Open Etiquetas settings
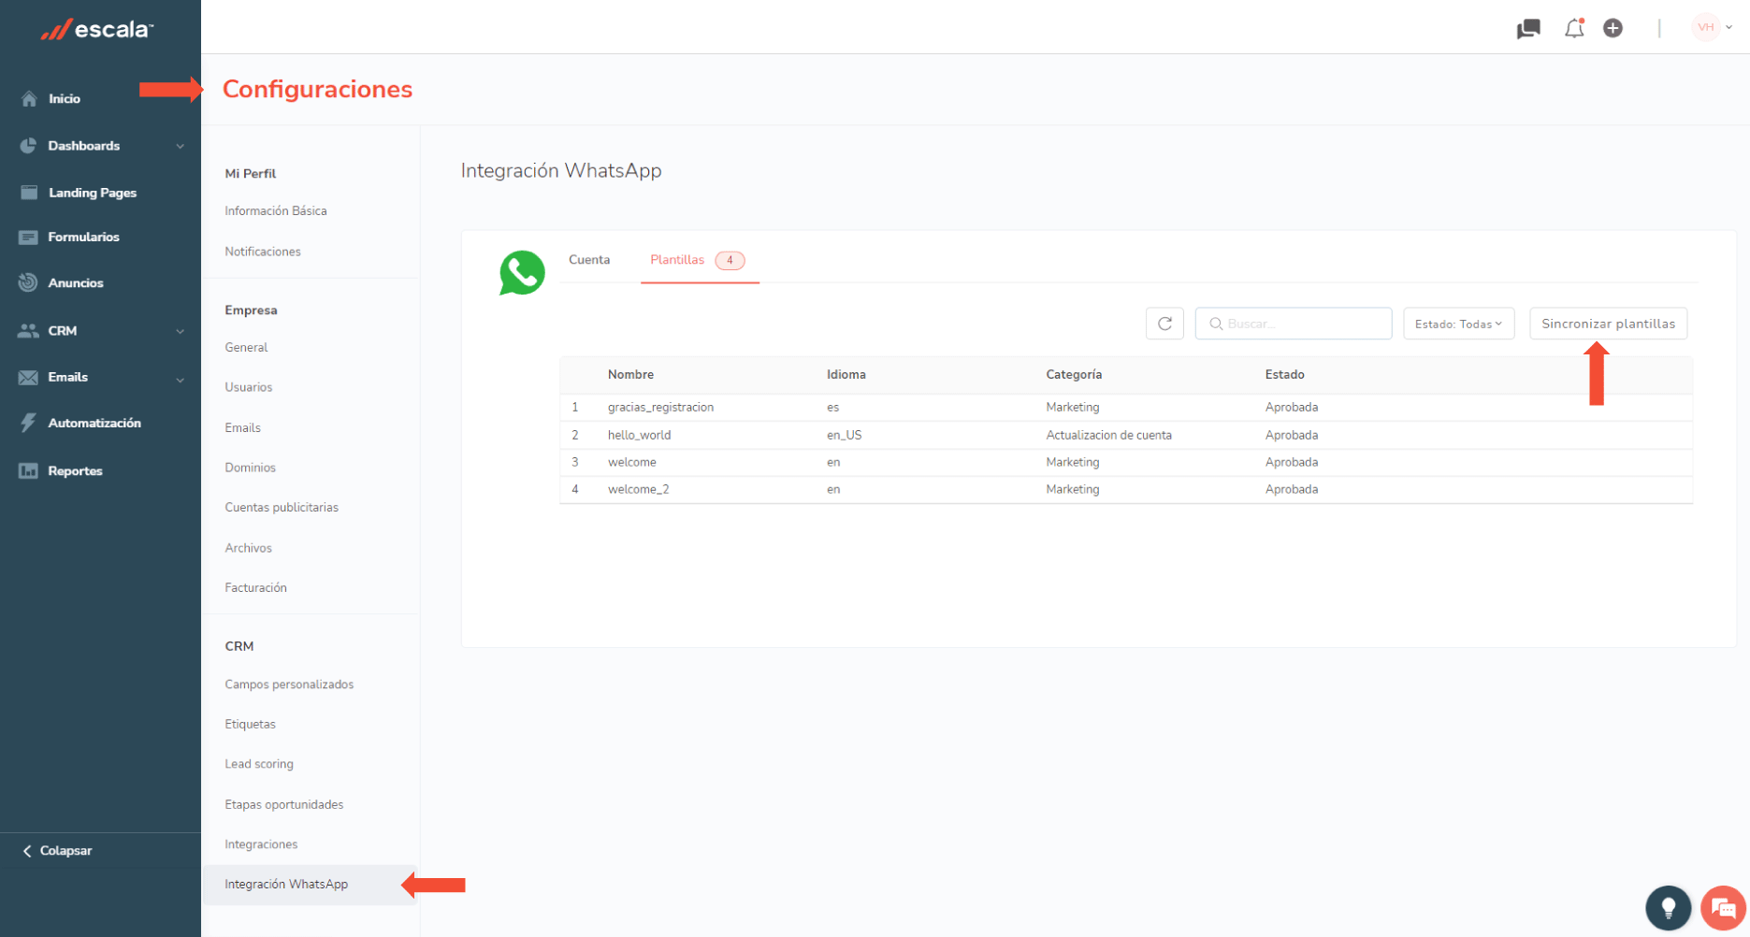1750x937 pixels. [x=251, y=725]
